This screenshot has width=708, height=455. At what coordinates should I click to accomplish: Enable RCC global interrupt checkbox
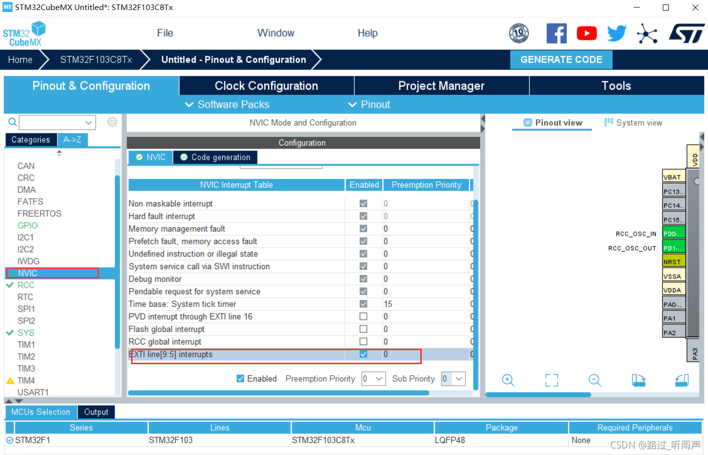coord(363,342)
